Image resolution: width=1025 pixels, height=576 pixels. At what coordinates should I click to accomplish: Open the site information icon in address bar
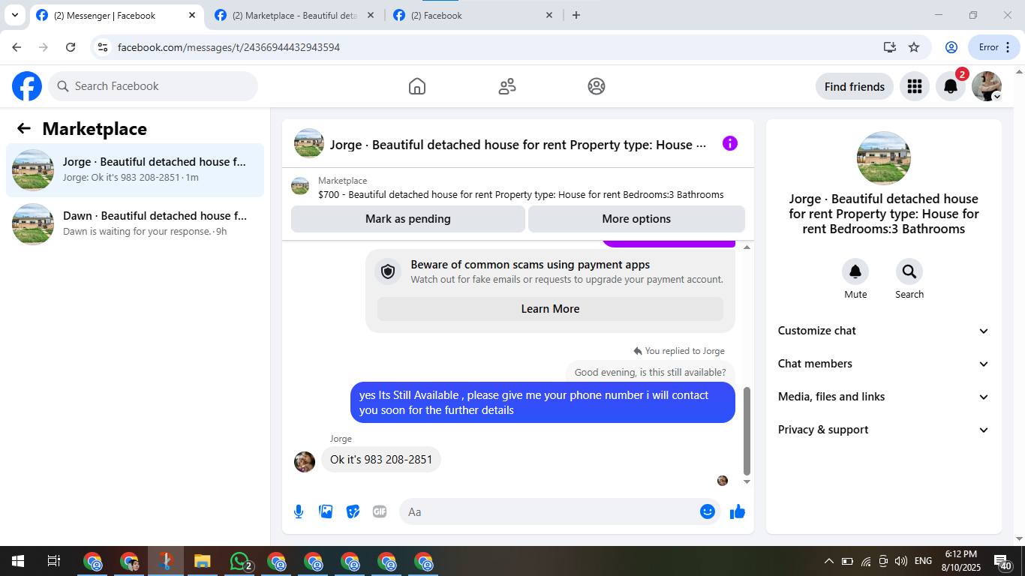104,47
